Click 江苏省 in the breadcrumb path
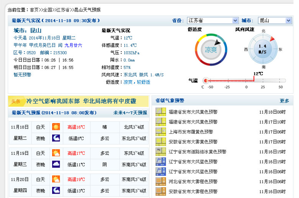The image size is (299, 198). pos(62,10)
